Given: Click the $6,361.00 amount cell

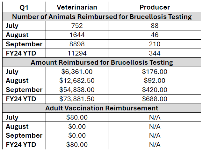Looking at the screenshot, I should 77,72.
